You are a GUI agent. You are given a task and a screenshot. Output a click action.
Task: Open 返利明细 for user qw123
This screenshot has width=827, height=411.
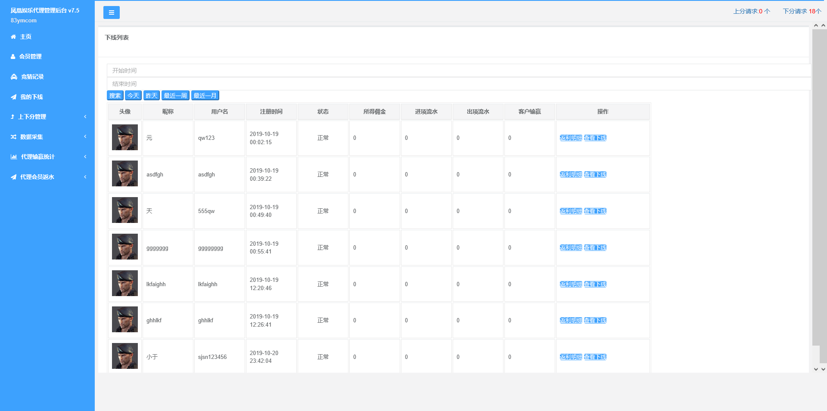pos(571,138)
